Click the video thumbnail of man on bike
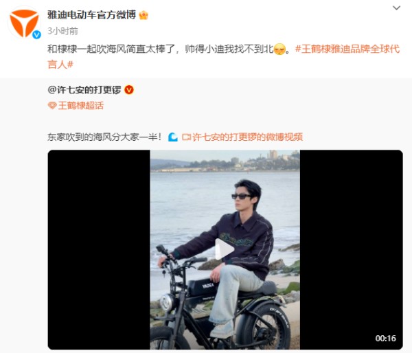412x353 pixels. [225, 249]
